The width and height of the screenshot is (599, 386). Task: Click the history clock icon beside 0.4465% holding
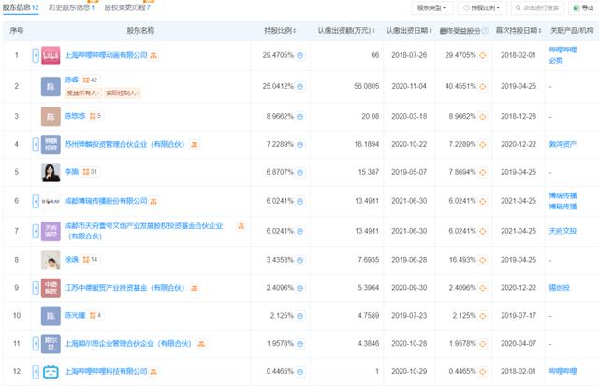(x=300, y=371)
